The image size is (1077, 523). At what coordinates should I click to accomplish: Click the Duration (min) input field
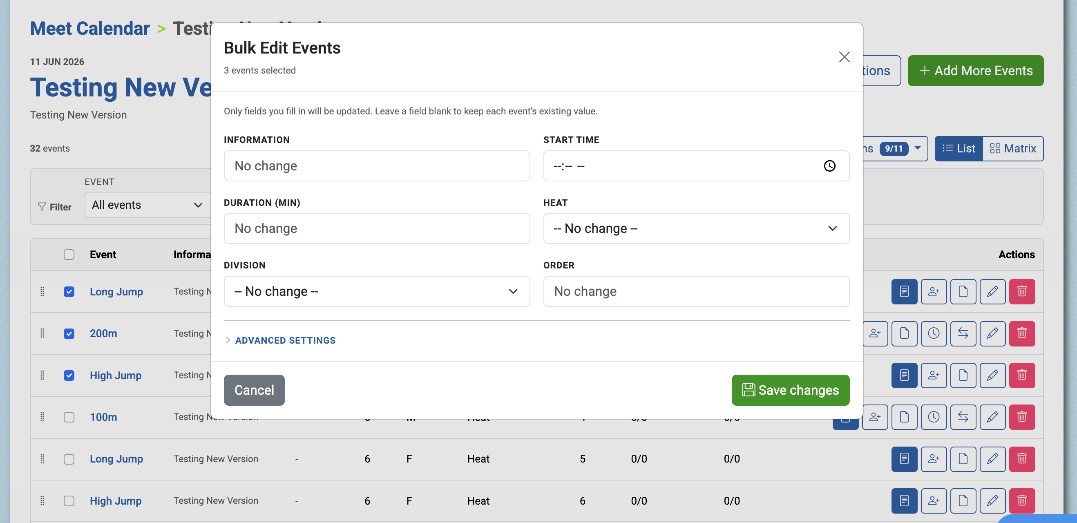(377, 228)
